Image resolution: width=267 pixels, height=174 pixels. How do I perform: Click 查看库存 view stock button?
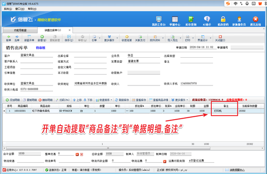[x=139, y=100]
